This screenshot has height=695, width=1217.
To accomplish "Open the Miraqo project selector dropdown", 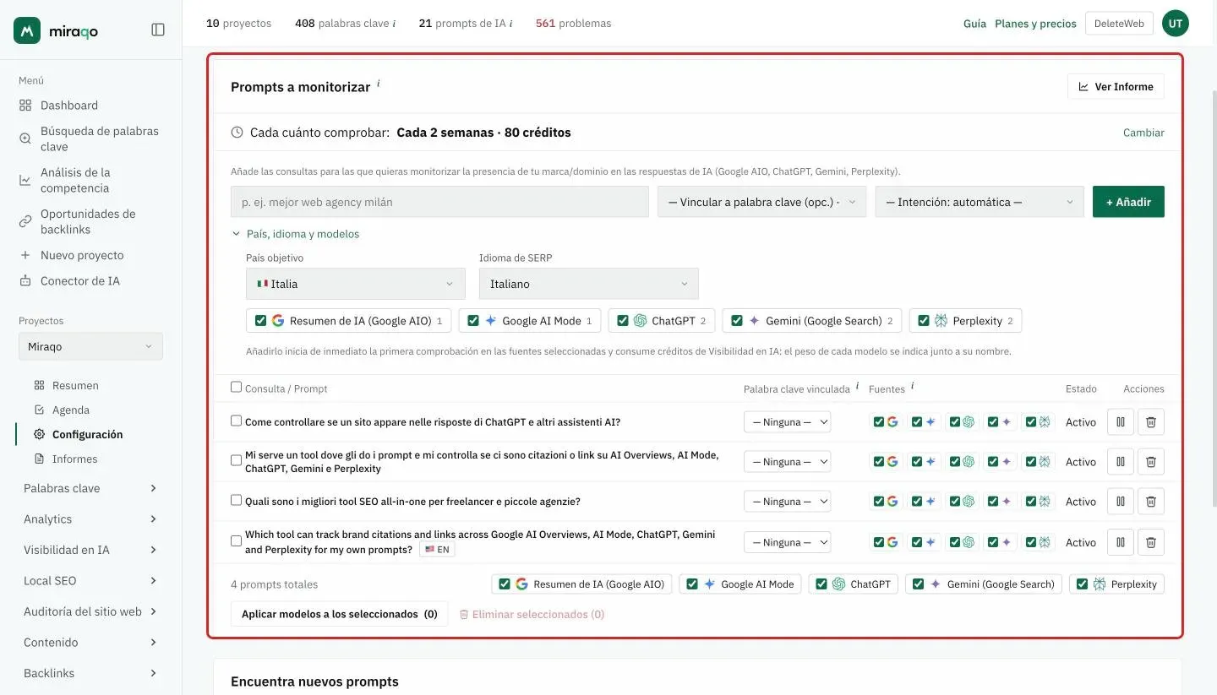I will 90,346.
